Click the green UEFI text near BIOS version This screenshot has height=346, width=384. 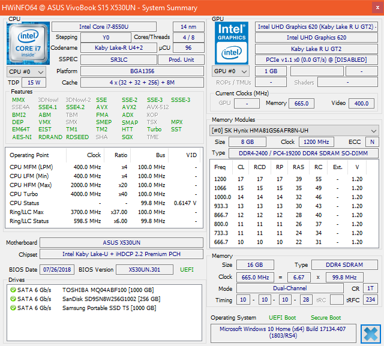[187, 270]
